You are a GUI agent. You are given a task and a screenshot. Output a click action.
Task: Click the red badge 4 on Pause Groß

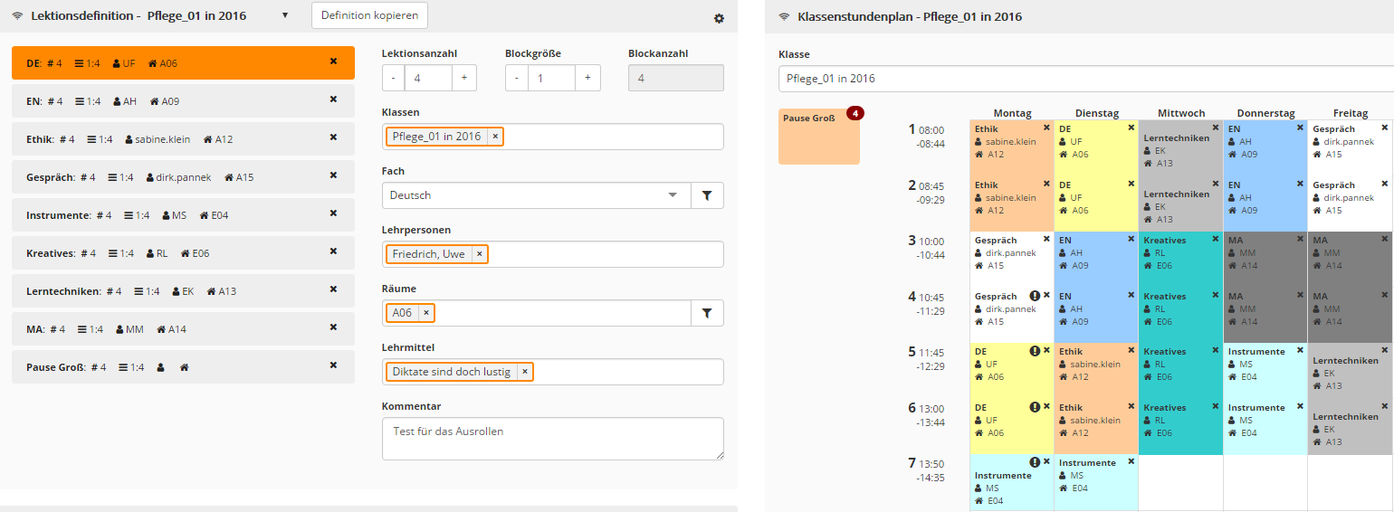coord(855,113)
